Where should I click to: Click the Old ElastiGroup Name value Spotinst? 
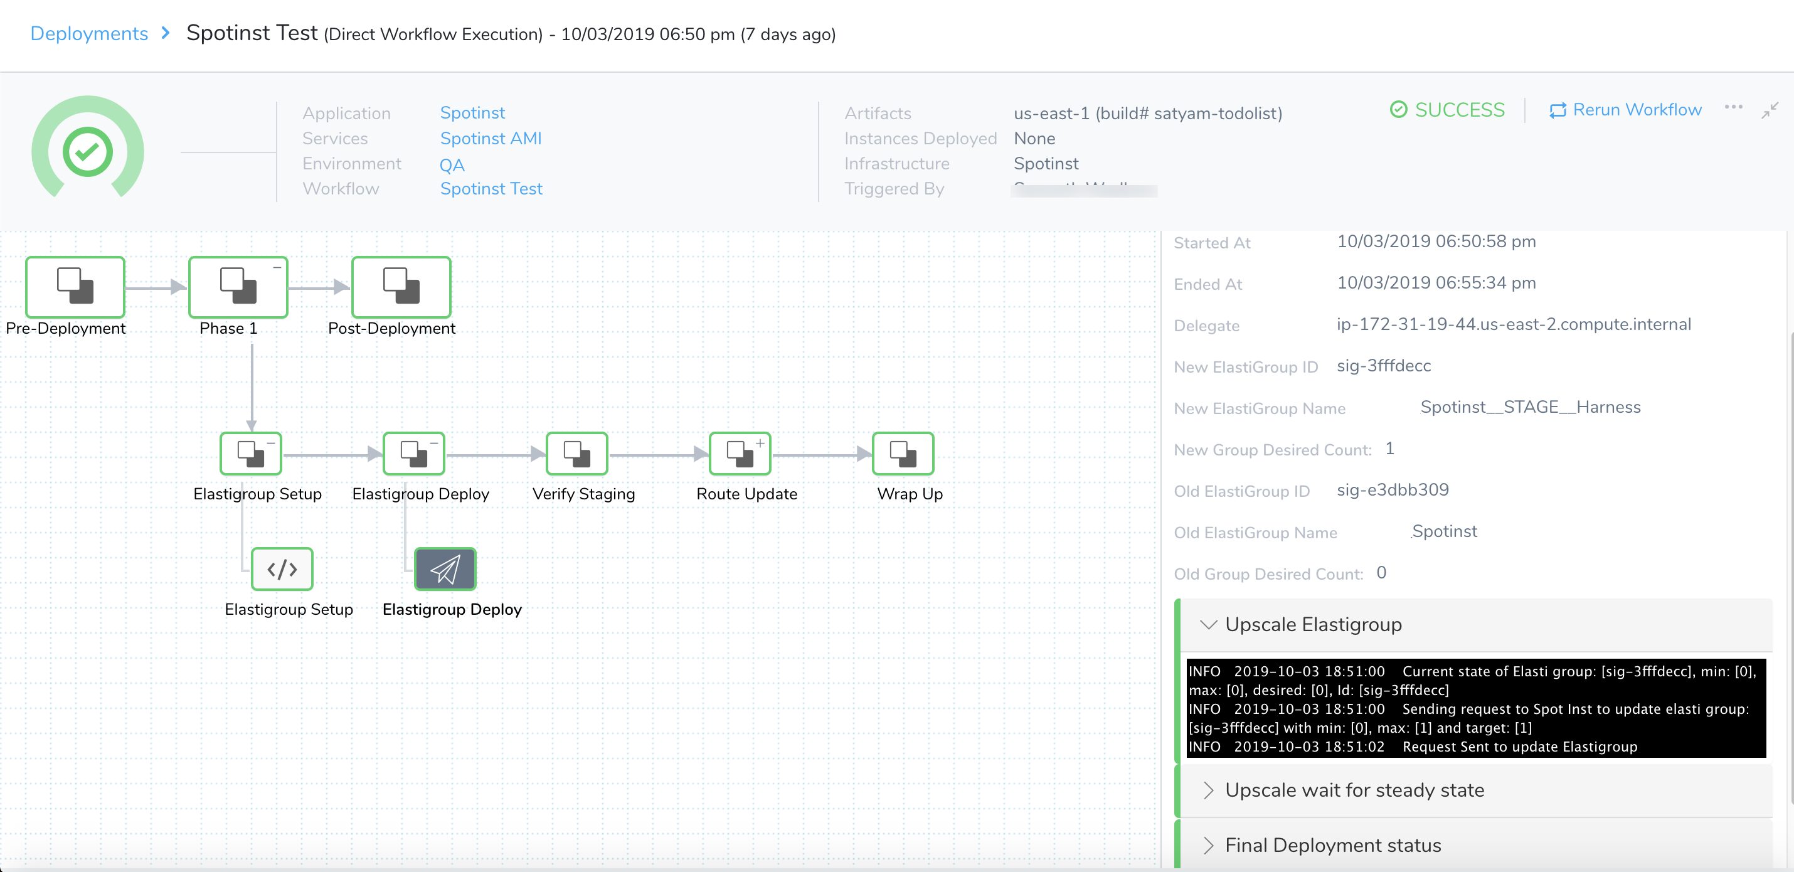click(1445, 531)
